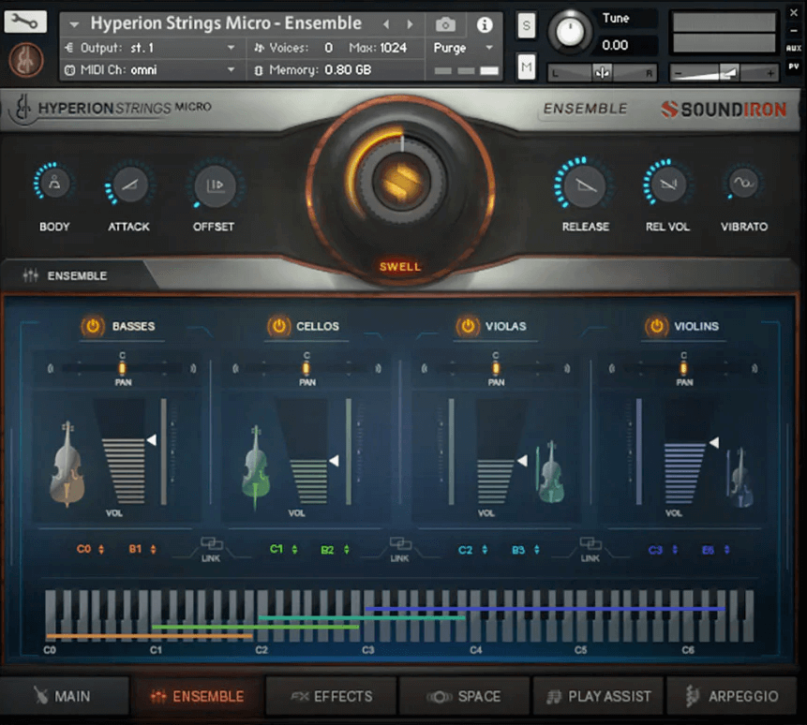Click the AUX sends button

point(794,48)
